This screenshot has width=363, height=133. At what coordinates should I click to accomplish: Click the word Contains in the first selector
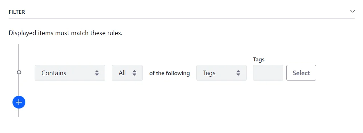[x=54, y=73]
